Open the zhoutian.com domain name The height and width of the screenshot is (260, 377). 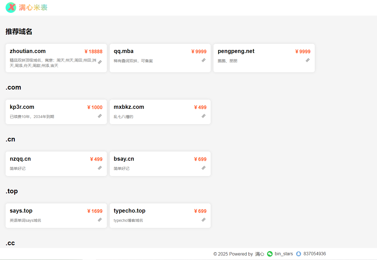[28, 51]
